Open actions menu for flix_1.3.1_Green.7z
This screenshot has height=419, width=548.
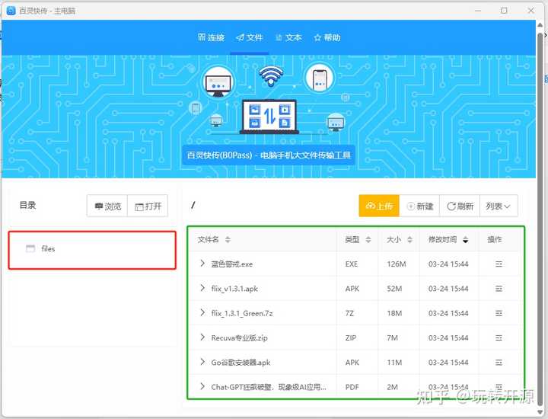click(499, 313)
